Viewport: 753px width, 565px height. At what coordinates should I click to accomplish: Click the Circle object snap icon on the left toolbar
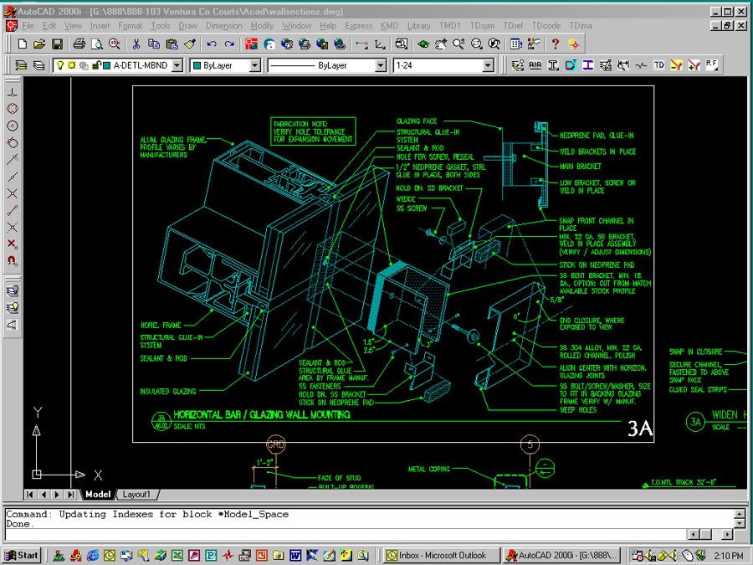13,126
